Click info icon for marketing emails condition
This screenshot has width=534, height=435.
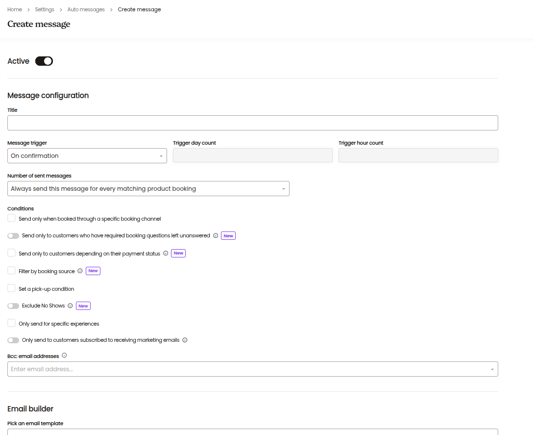(x=185, y=340)
